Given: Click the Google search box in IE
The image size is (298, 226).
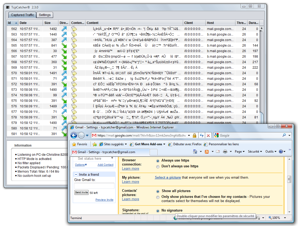Looking at the screenshot, I should click(250, 135).
